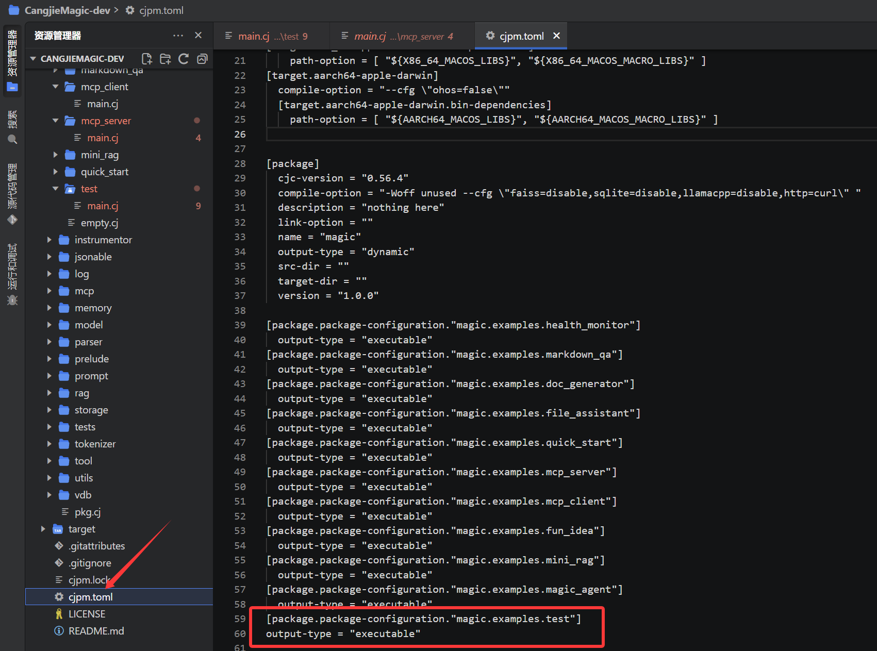
Task: Place cursor on empty line 26
Action: (x=571, y=134)
